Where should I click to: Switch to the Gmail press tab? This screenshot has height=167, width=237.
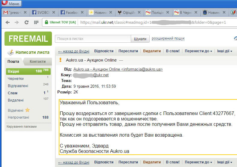(13, 13)
